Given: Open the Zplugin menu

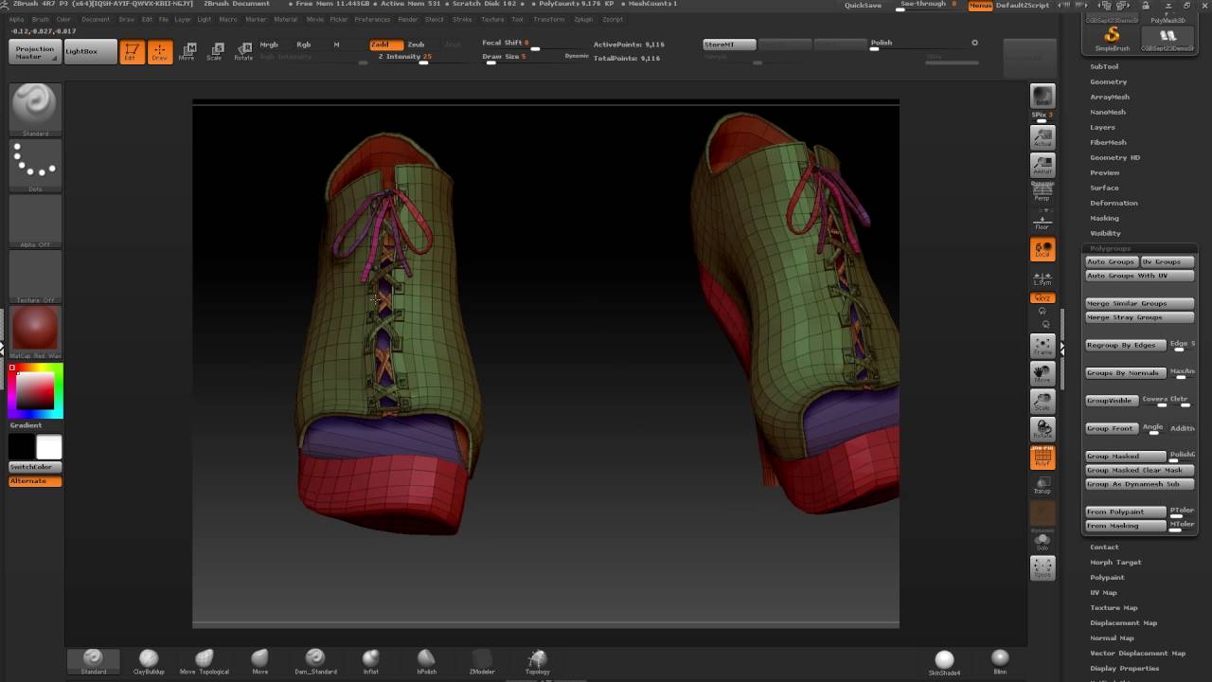Looking at the screenshot, I should pyautogui.click(x=583, y=19).
